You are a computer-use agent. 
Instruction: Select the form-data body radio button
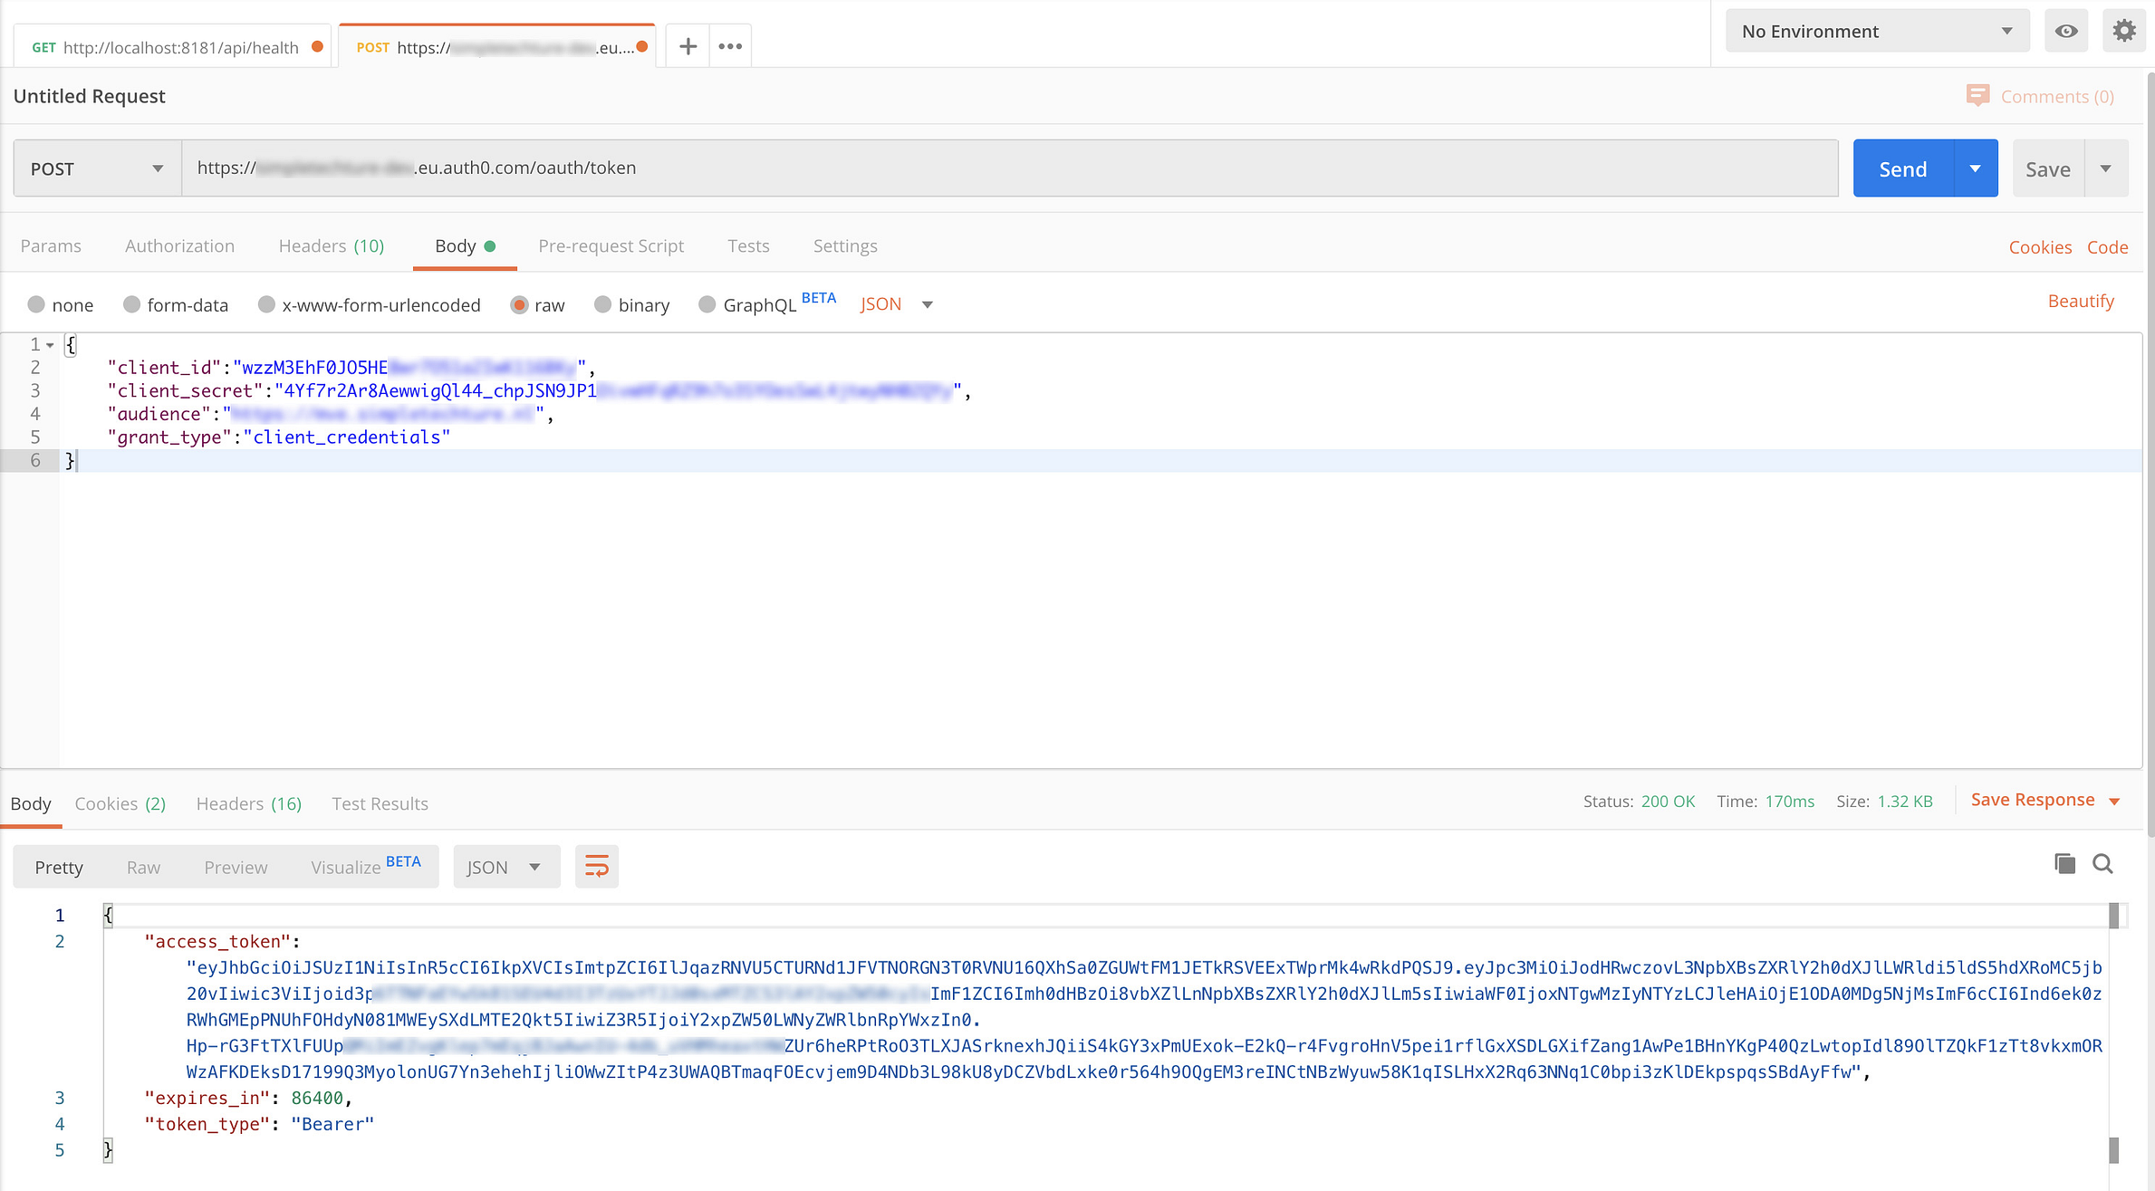click(x=132, y=304)
